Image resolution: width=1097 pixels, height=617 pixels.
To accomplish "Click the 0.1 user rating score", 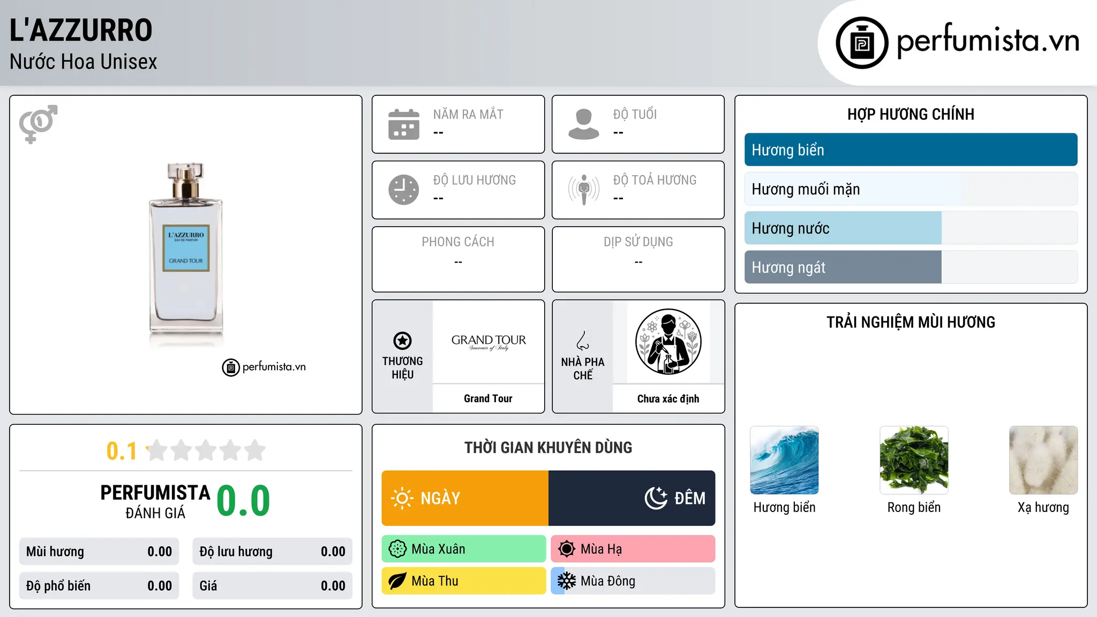I will (122, 451).
